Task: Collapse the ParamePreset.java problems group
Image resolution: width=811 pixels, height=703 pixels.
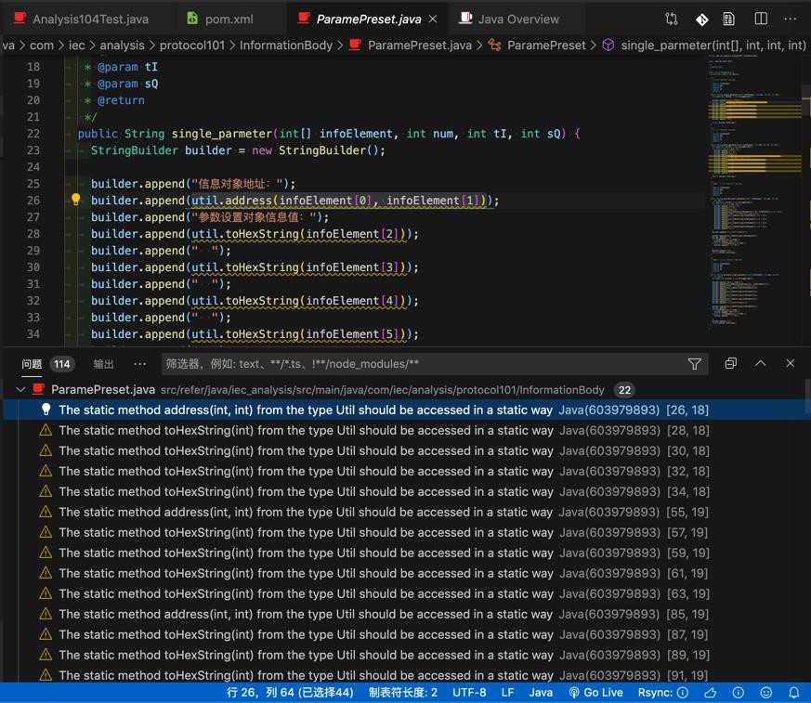Action: coord(20,389)
